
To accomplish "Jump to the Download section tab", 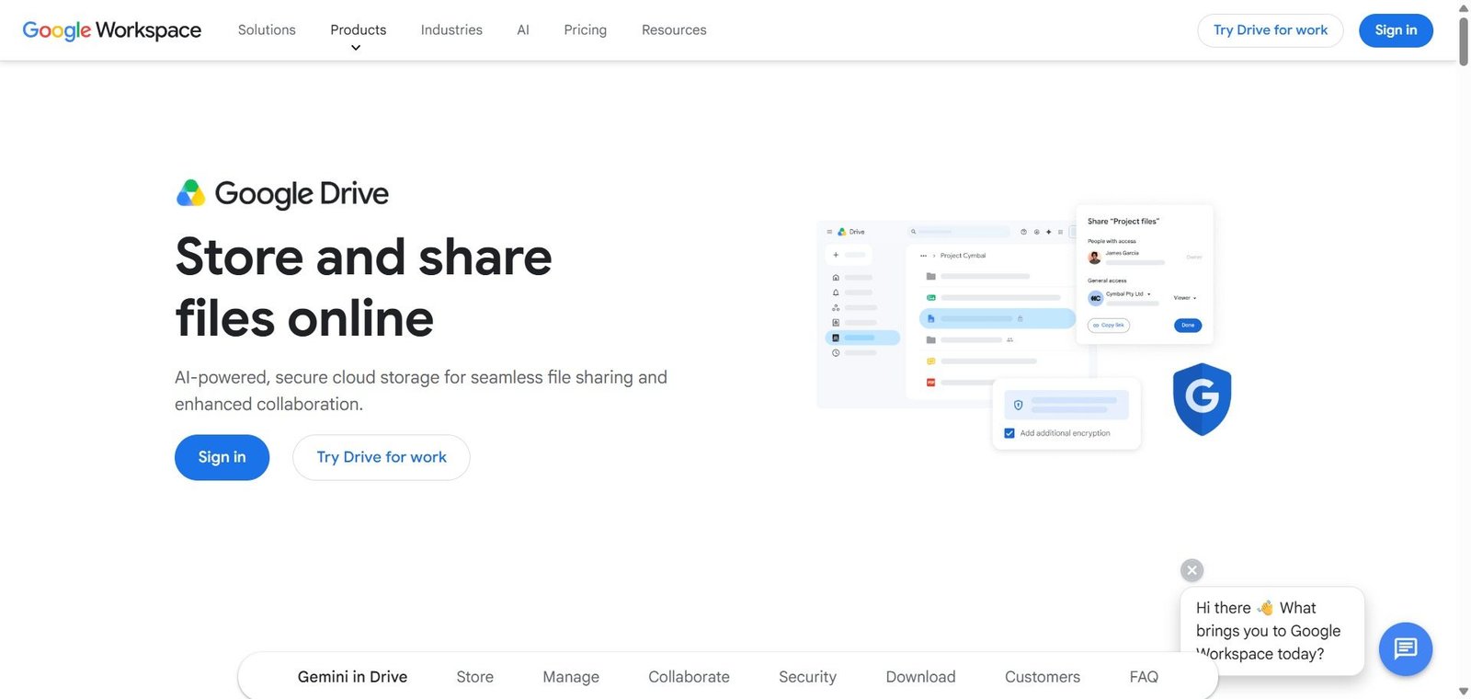I will 920,677.
